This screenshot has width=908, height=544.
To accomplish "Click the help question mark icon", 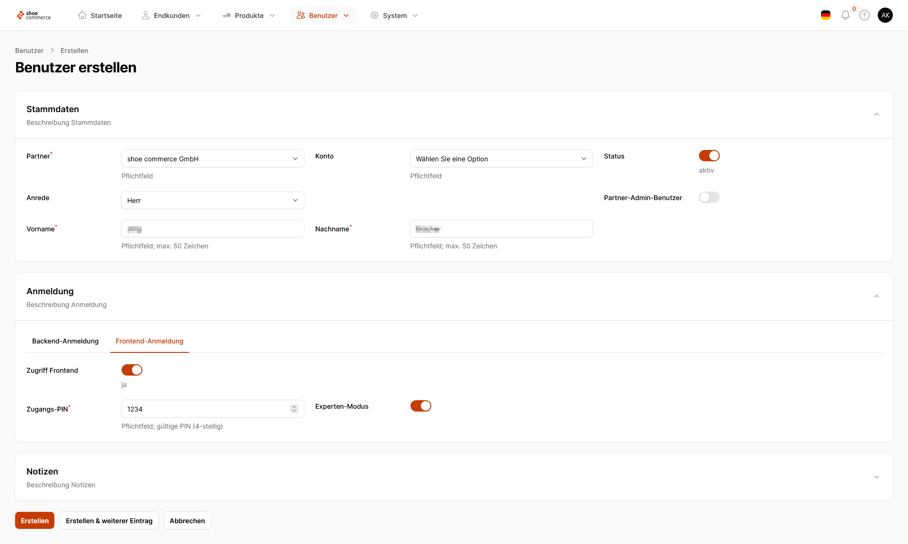I will [x=864, y=16].
